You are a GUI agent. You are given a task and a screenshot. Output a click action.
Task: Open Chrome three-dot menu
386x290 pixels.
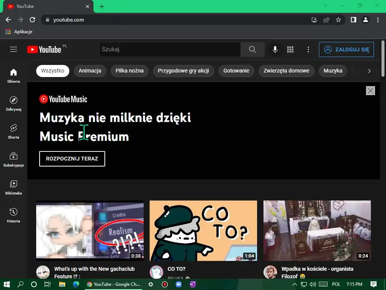(378, 20)
